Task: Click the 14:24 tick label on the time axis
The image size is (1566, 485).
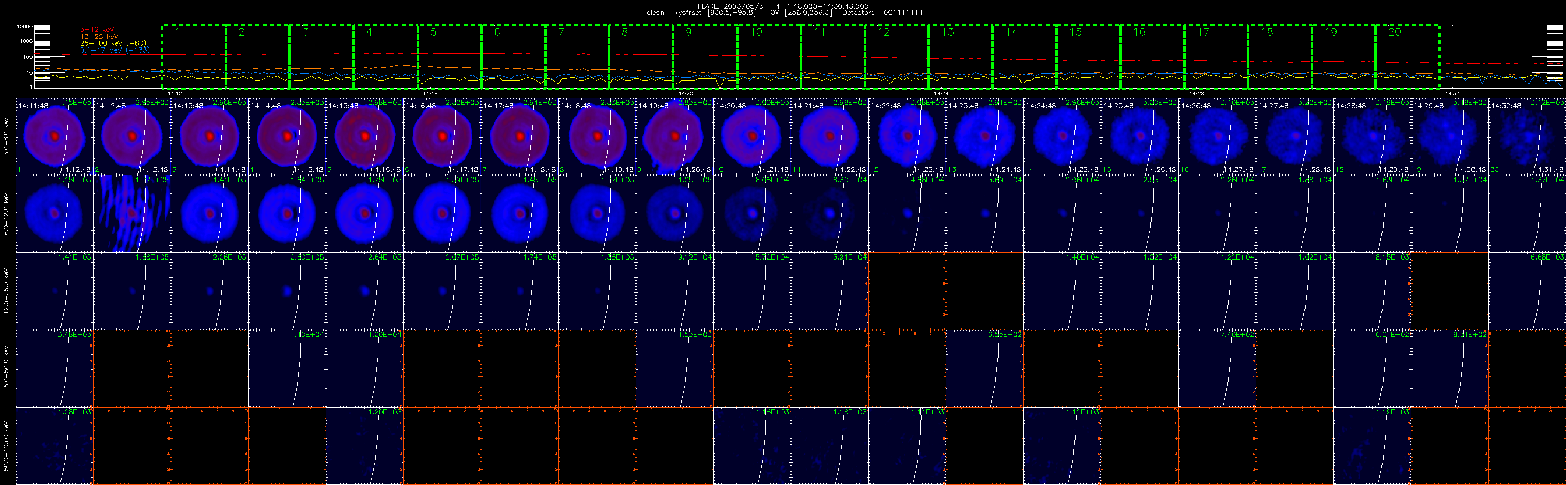Action: click(941, 93)
